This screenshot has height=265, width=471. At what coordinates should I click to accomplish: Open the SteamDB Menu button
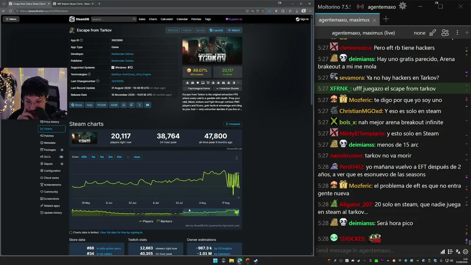[11, 19]
